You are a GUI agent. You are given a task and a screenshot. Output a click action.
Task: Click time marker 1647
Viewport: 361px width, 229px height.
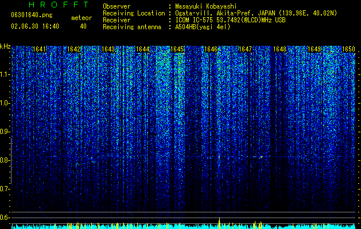(246, 49)
